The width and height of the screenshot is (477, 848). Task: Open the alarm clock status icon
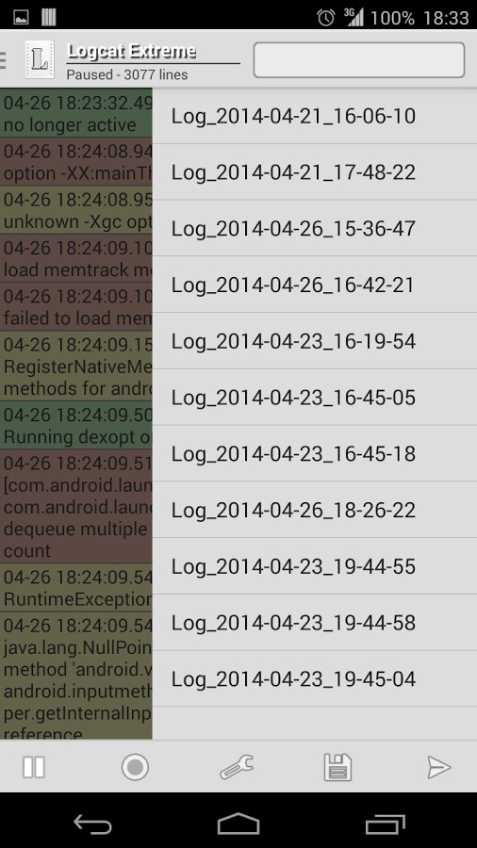click(325, 17)
